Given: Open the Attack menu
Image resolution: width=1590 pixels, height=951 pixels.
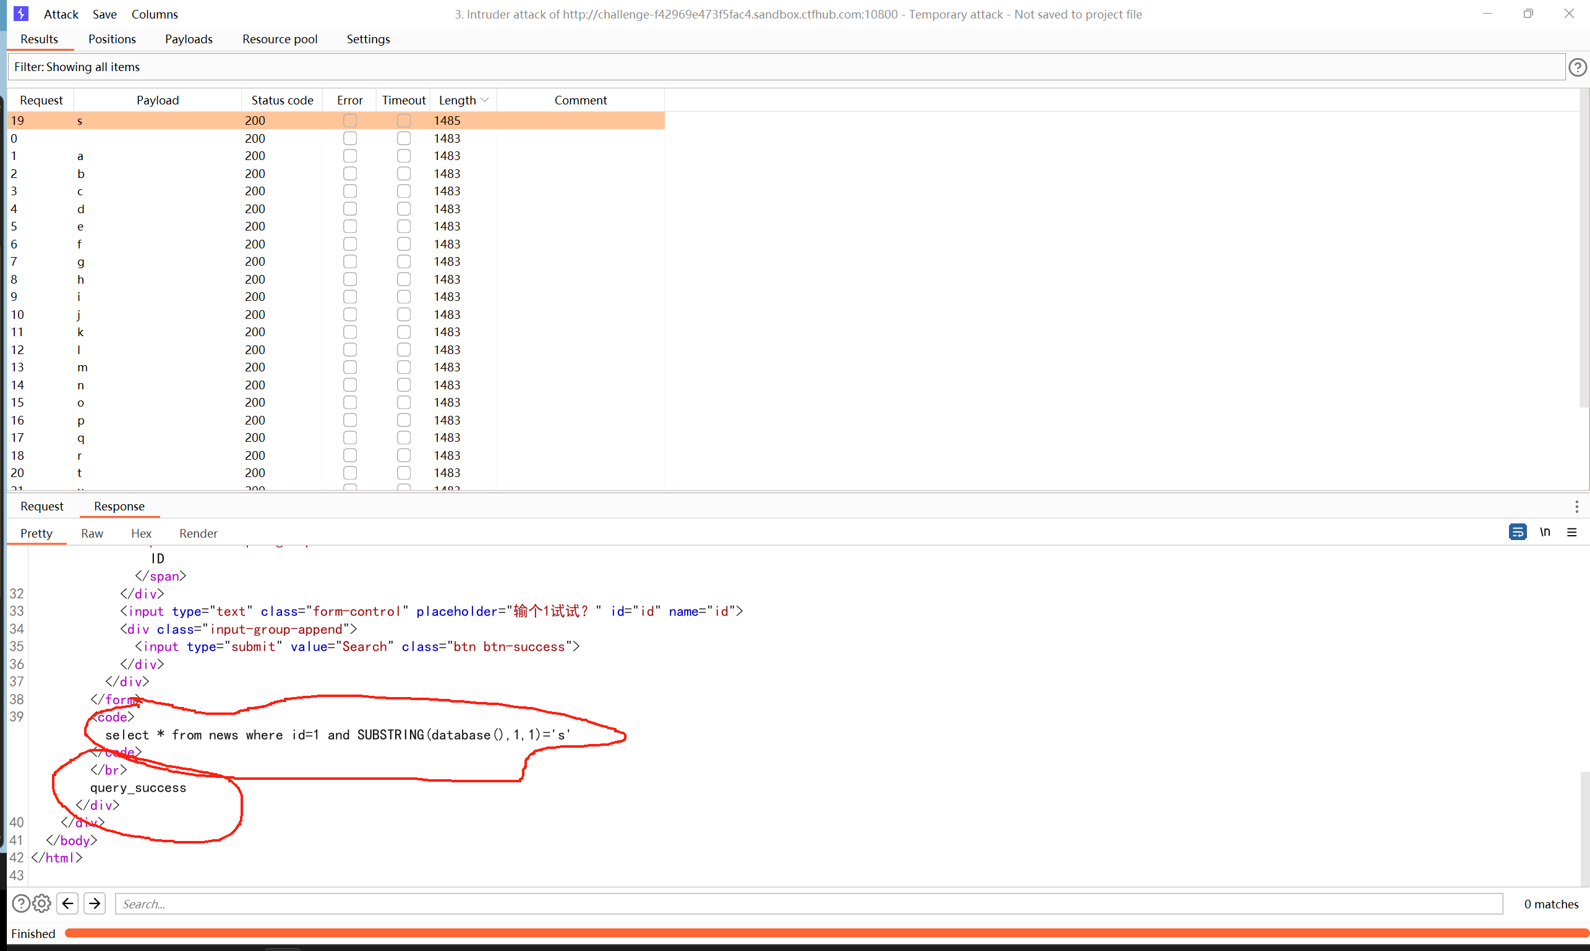Looking at the screenshot, I should coord(61,14).
